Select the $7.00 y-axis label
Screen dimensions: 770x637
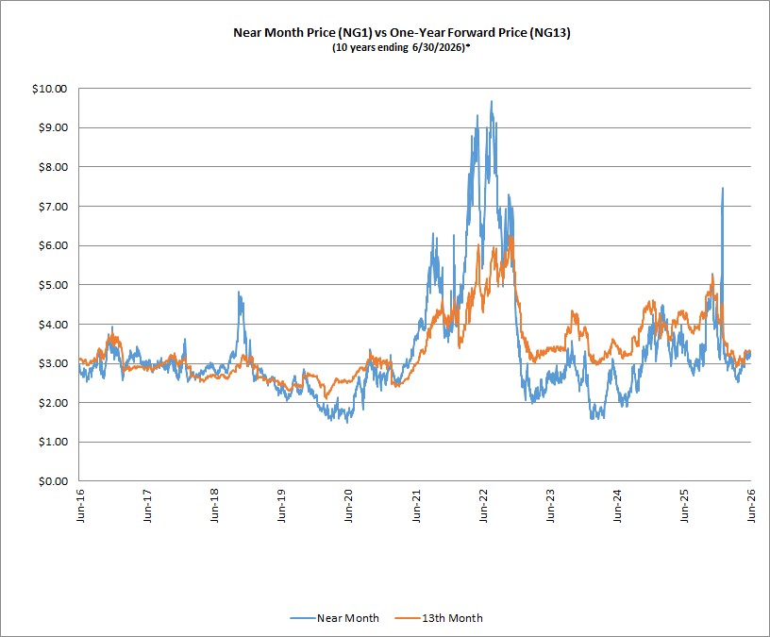(53, 207)
